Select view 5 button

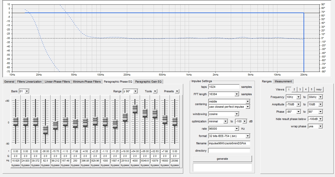(x=311, y=89)
